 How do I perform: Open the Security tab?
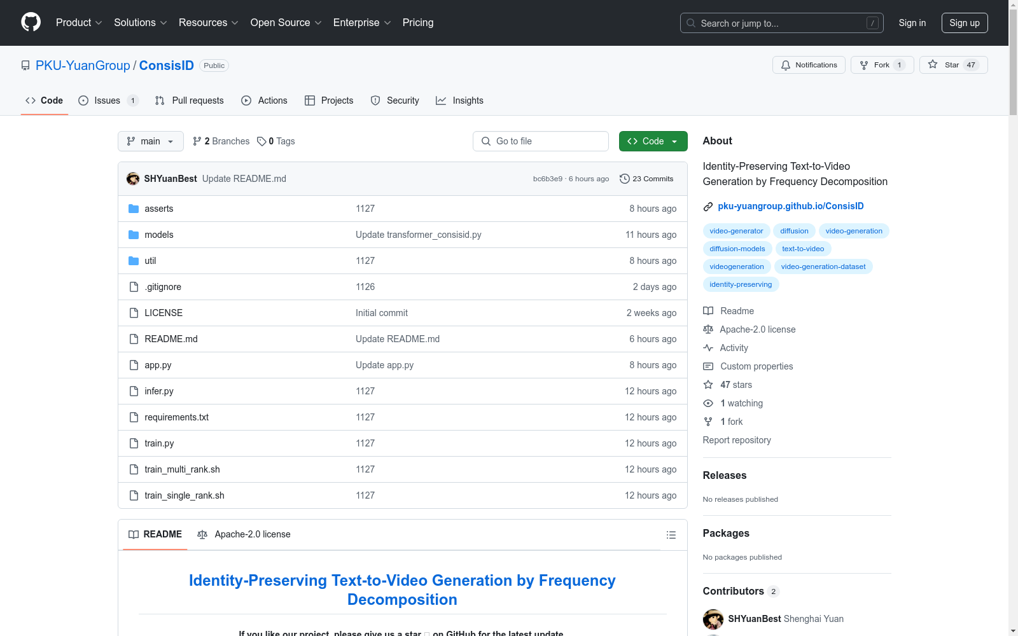click(x=395, y=100)
